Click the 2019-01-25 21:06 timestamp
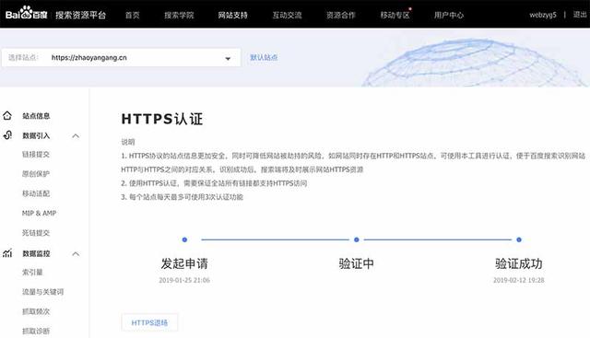This screenshot has height=338, width=590. coord(184,280)
